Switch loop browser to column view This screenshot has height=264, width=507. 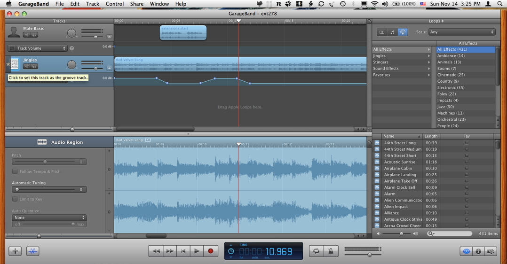[x=382, y=32]
